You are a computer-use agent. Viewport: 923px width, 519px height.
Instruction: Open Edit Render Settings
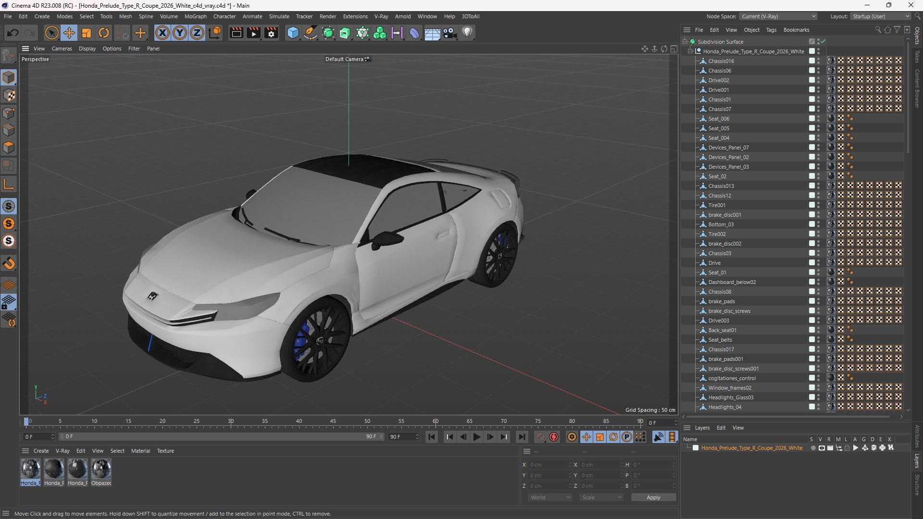coord(271,33)
